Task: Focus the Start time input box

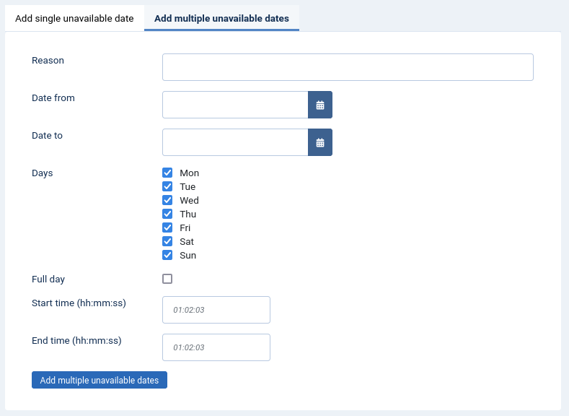Action: (216, 310)
